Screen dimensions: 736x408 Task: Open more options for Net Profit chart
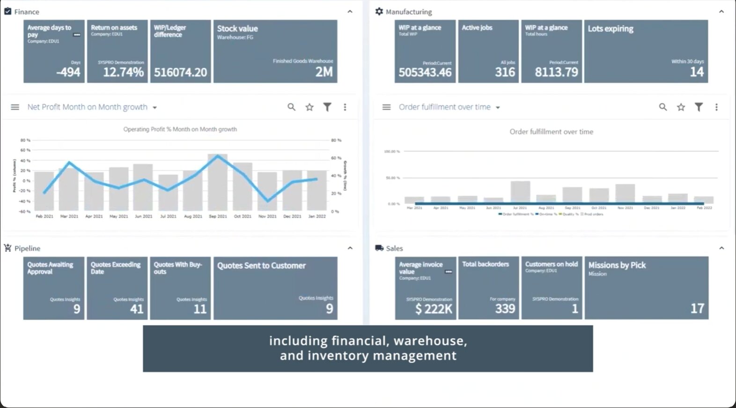[345, 107]
